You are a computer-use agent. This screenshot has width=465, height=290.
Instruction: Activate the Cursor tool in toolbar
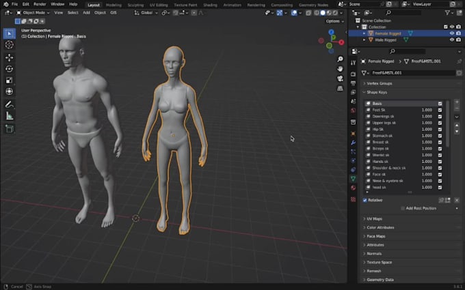pyautogui.click(x=9, y=44)
